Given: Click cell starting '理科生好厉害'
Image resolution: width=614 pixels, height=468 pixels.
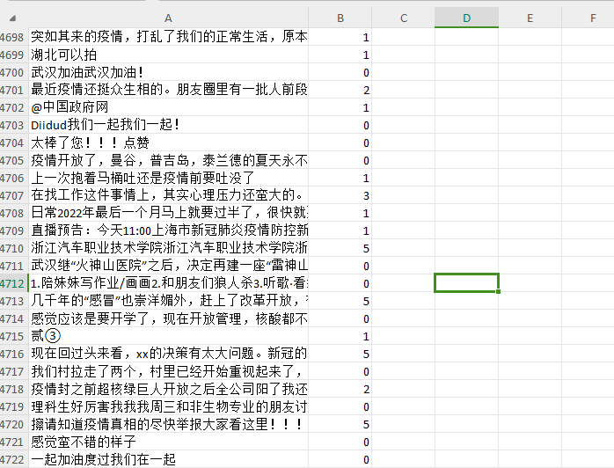Looking at the screenshot, I should [168, 407].
